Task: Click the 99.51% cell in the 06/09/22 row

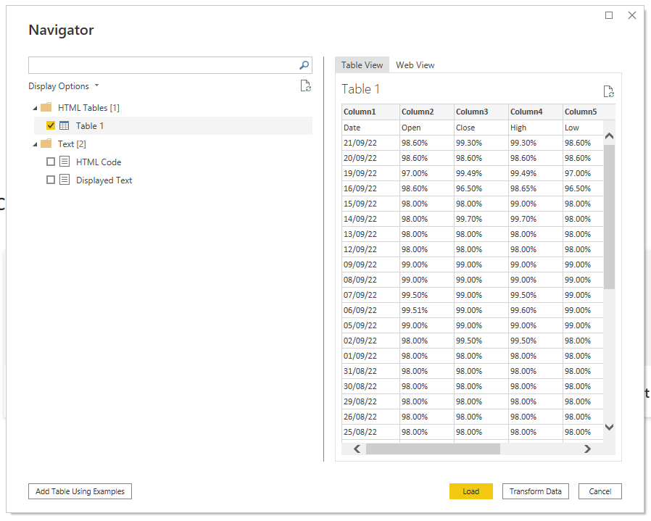Action: (x=427, y=310)
